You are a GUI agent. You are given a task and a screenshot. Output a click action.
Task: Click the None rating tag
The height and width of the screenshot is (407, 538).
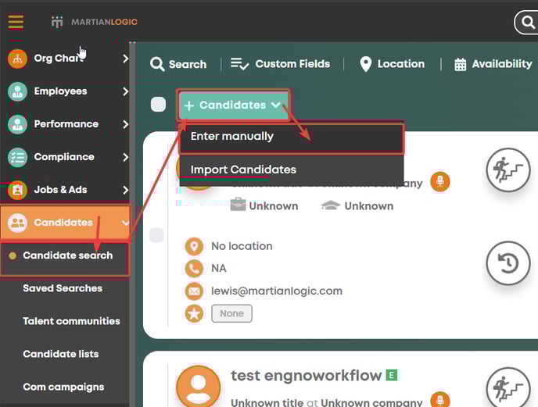pos(231,313)
